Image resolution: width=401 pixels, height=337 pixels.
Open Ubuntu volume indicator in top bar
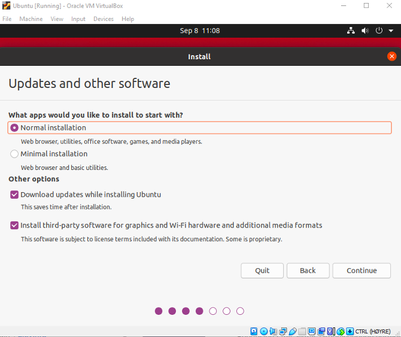tap(365, 31)
